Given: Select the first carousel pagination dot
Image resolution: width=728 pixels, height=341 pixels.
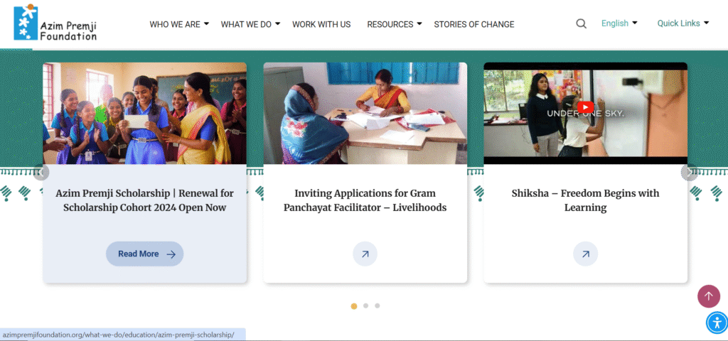Looking at the screenshot, I should pos(354,305).
